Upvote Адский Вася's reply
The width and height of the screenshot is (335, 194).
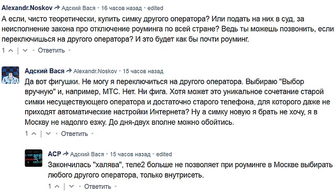[33, 134]
